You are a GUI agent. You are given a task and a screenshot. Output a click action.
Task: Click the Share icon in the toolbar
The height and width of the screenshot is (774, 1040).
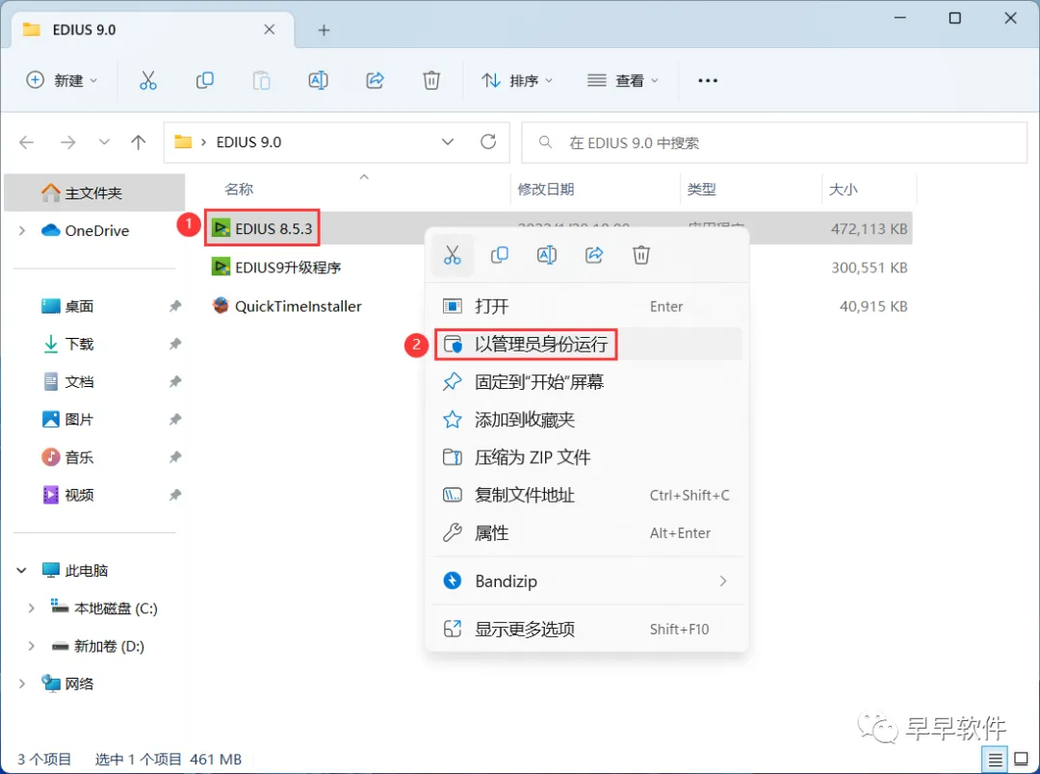coord(375,80)
